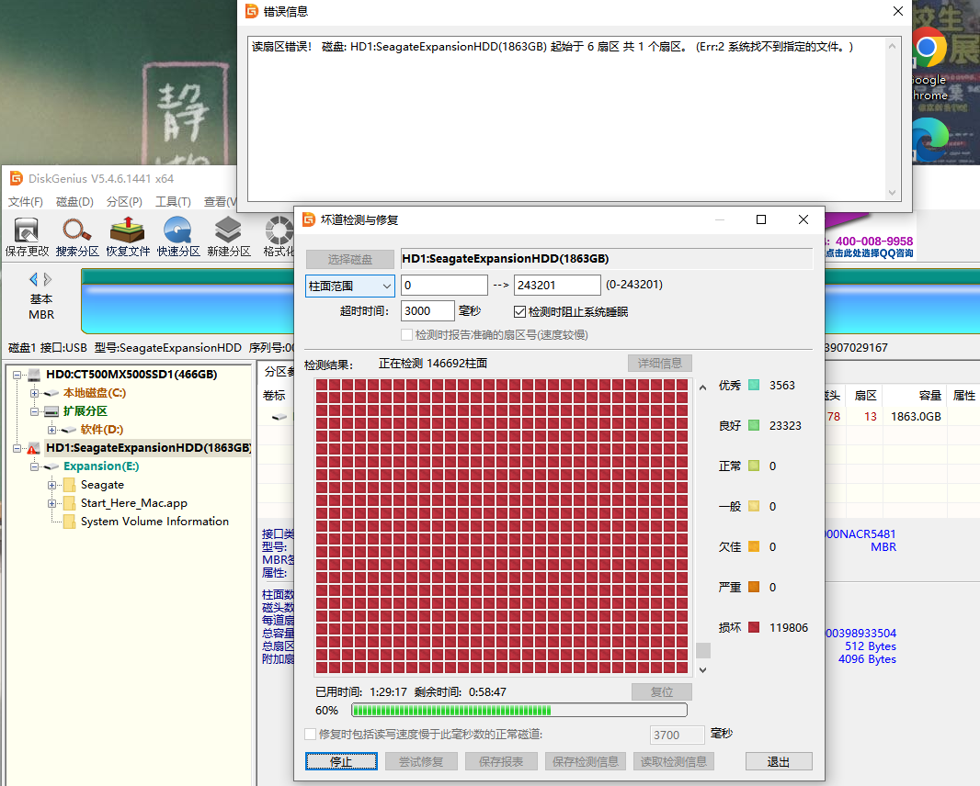Click the Google Chrome desktop icon
This screenshot has height=786, width=980.
[929, 47]
